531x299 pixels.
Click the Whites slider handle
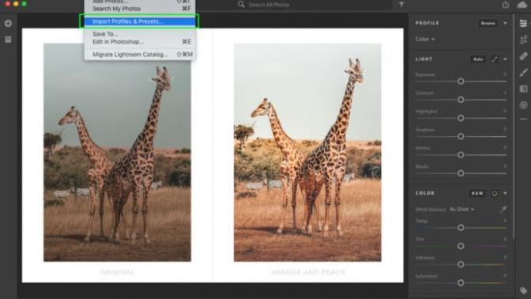click(461, 155)
